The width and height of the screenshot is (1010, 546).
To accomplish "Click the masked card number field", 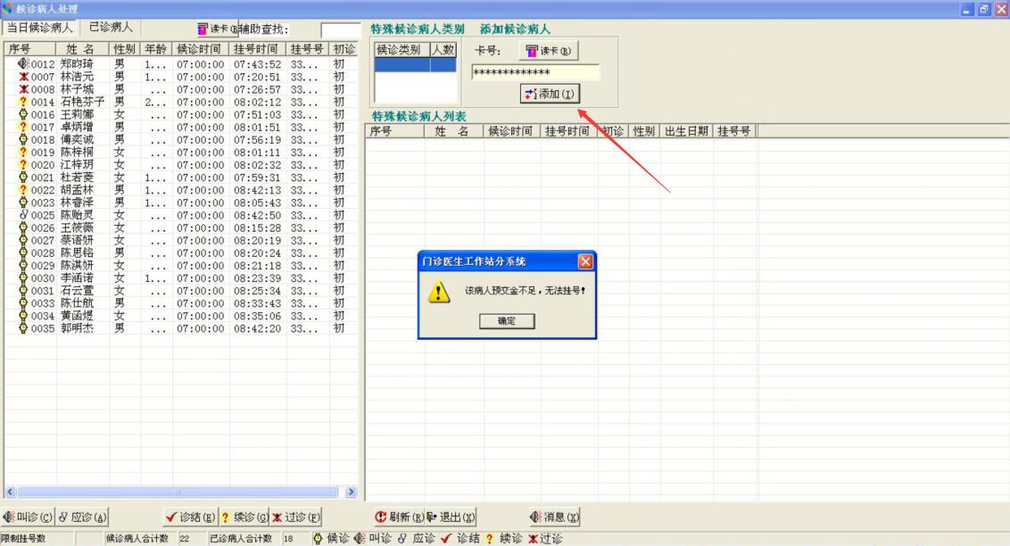I will 534,72.
